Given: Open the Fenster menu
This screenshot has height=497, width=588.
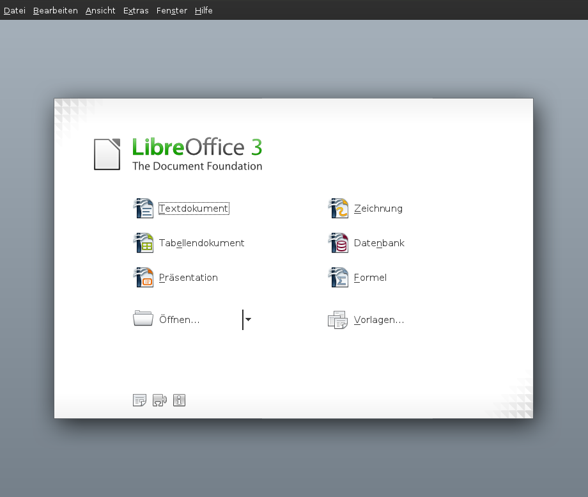Looking at the screenshot, I should tap(172, 10).
